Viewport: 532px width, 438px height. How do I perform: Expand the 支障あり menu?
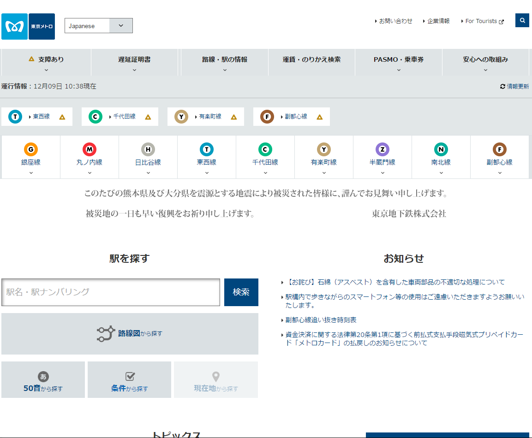pos(46,63)
